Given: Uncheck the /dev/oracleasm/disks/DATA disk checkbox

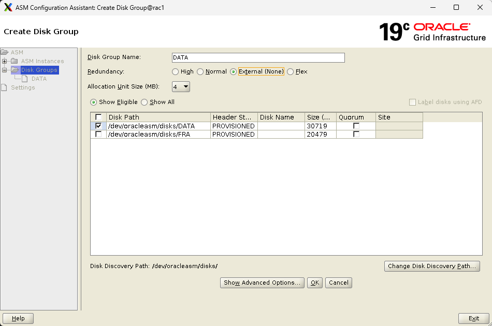Looking at the screenshot, I should click(x=98, y=126).
